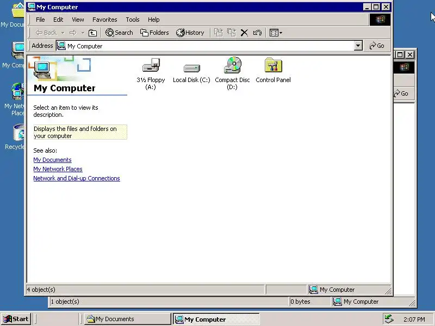
Task: Go back using the Back button
Action: [46, 33]
